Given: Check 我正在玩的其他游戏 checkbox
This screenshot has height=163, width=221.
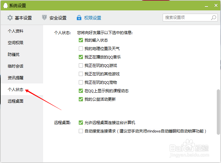Looking at the screenshot, I should 81,74.
